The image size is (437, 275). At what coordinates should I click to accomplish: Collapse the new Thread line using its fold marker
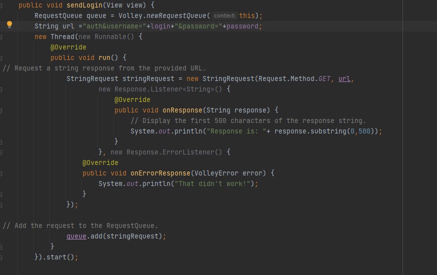tap(1, 37)
